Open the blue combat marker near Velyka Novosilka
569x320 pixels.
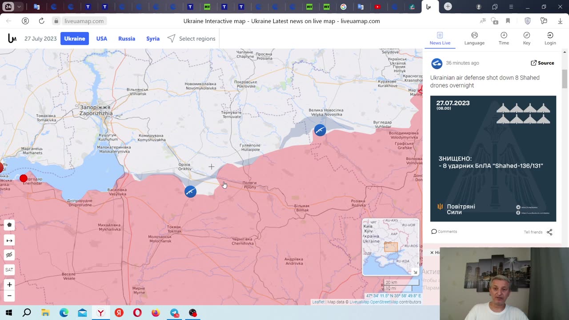(320, 130)
